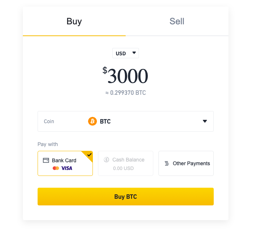Click the Other Payments list icon

point(167,163)
